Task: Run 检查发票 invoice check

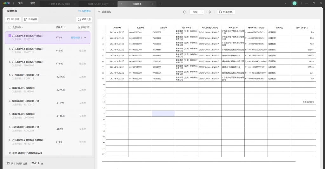Action: pos(84,19)
